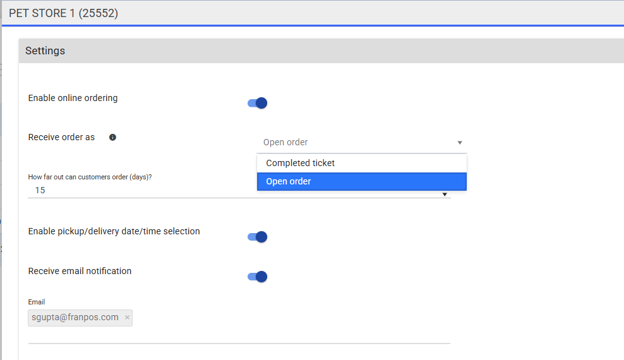
Task: Click the sgupta@franpos.com email tag
Action: tap(75, 318)
